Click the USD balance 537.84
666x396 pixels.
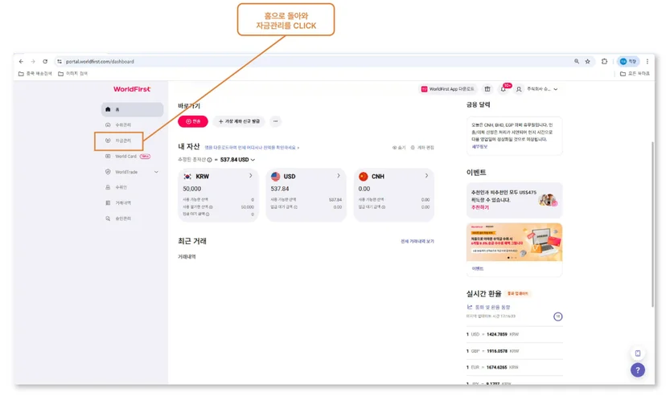pyautogui.click(x=279, y=189)
